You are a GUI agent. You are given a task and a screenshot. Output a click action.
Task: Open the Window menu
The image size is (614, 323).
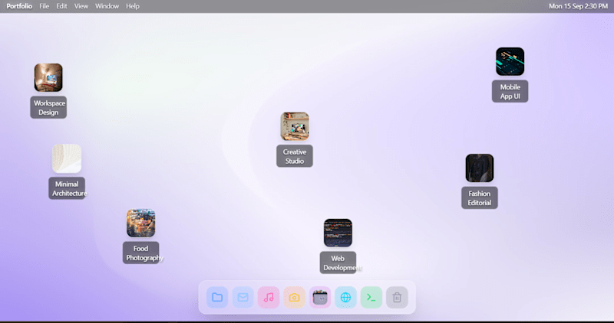(x=107, y=6)
